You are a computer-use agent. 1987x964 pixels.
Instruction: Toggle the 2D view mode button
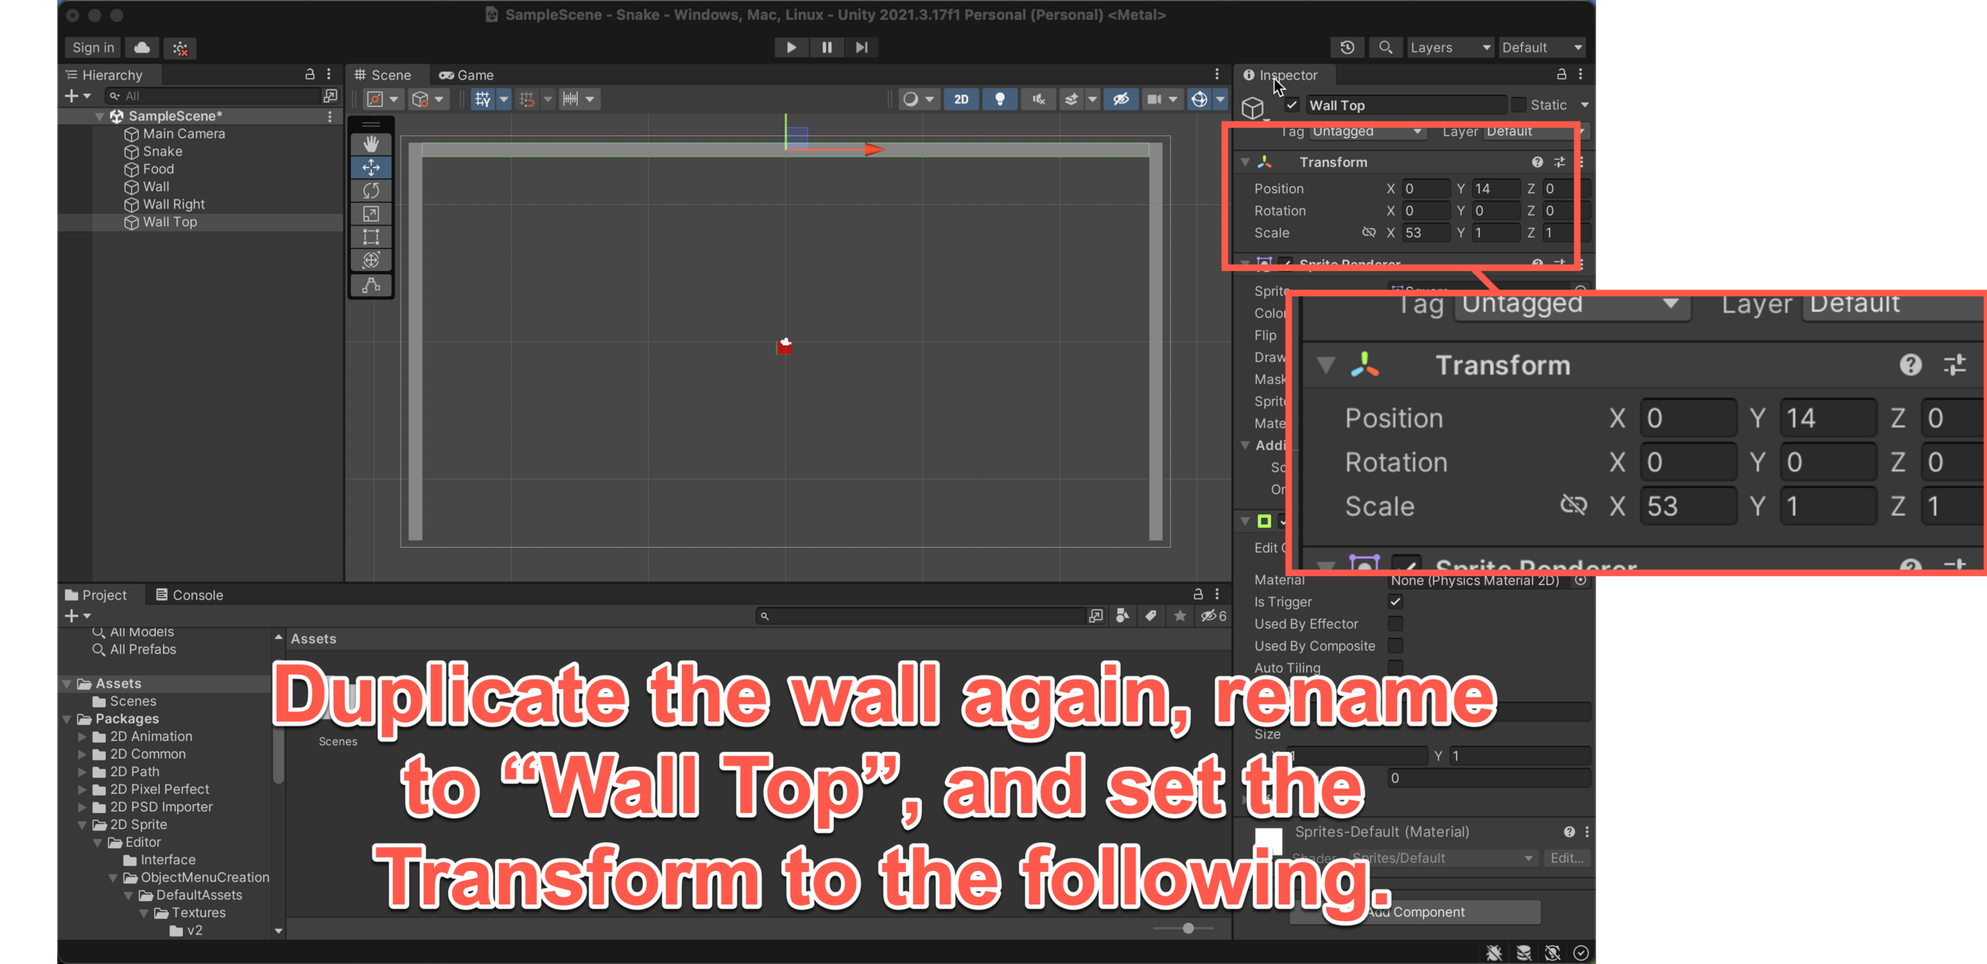click(x=961, y=99)
